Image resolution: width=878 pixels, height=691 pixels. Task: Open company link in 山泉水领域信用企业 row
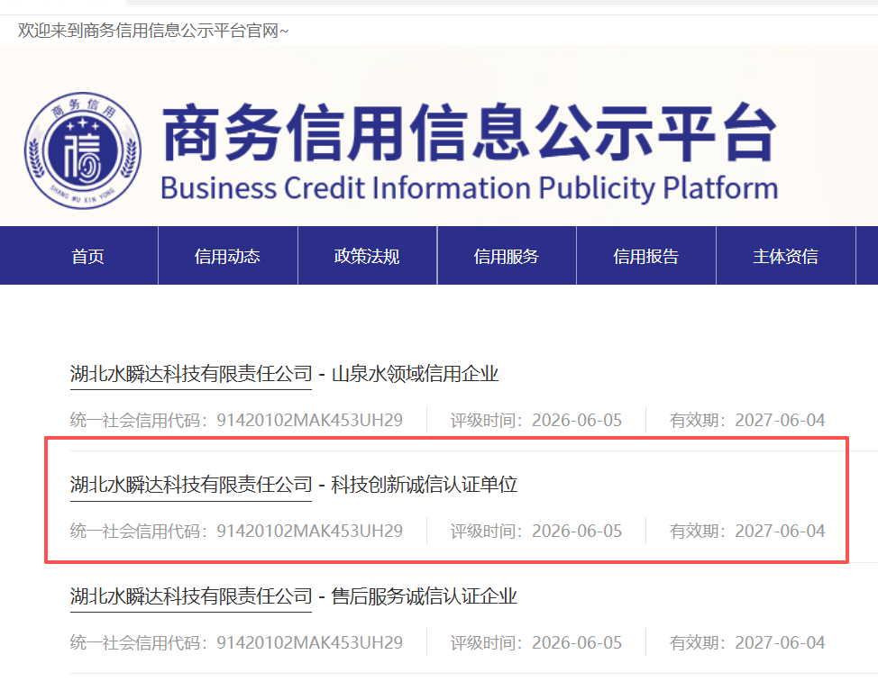coord(191,374)
